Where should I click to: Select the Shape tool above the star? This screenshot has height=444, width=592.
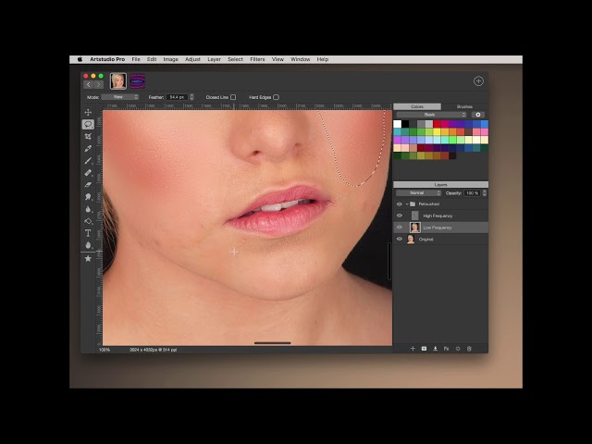pyautogui.click(x=88, y=245)
